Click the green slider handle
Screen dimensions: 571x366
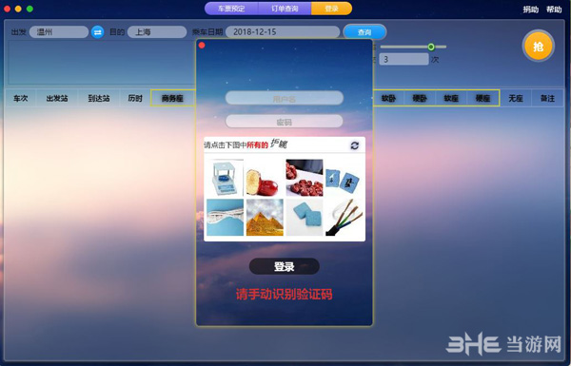coord(431,47)
